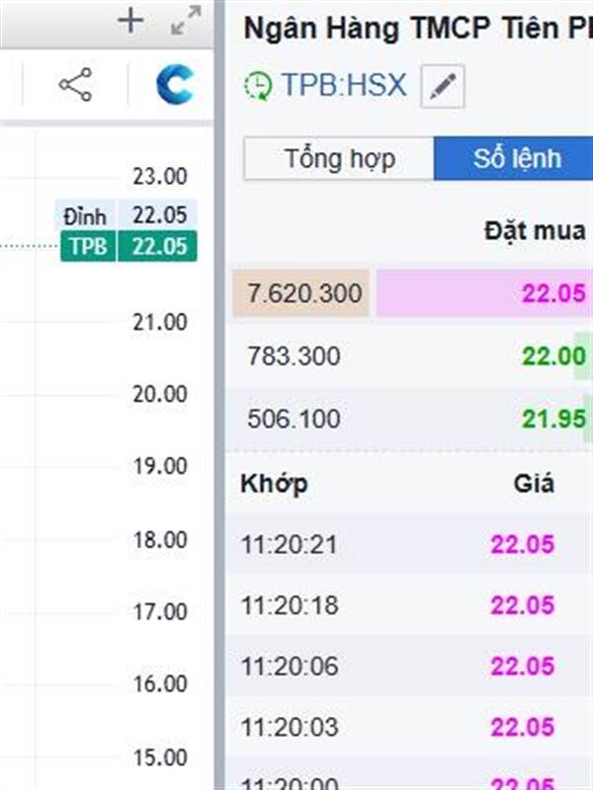Switch to the Sổ lệnh tab
Screen dimensions: 593x790
[x=513, y=159]
